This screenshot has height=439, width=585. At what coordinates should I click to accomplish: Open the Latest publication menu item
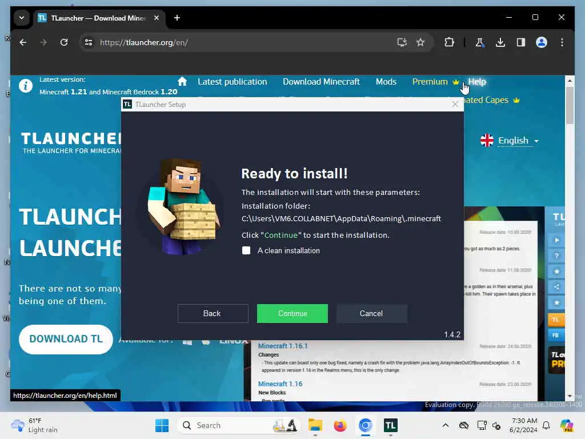coord(232,82)
